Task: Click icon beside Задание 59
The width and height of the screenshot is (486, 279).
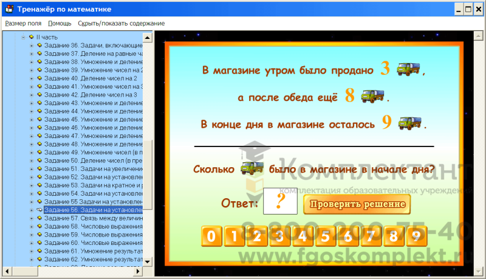Action: click(39, 235)
